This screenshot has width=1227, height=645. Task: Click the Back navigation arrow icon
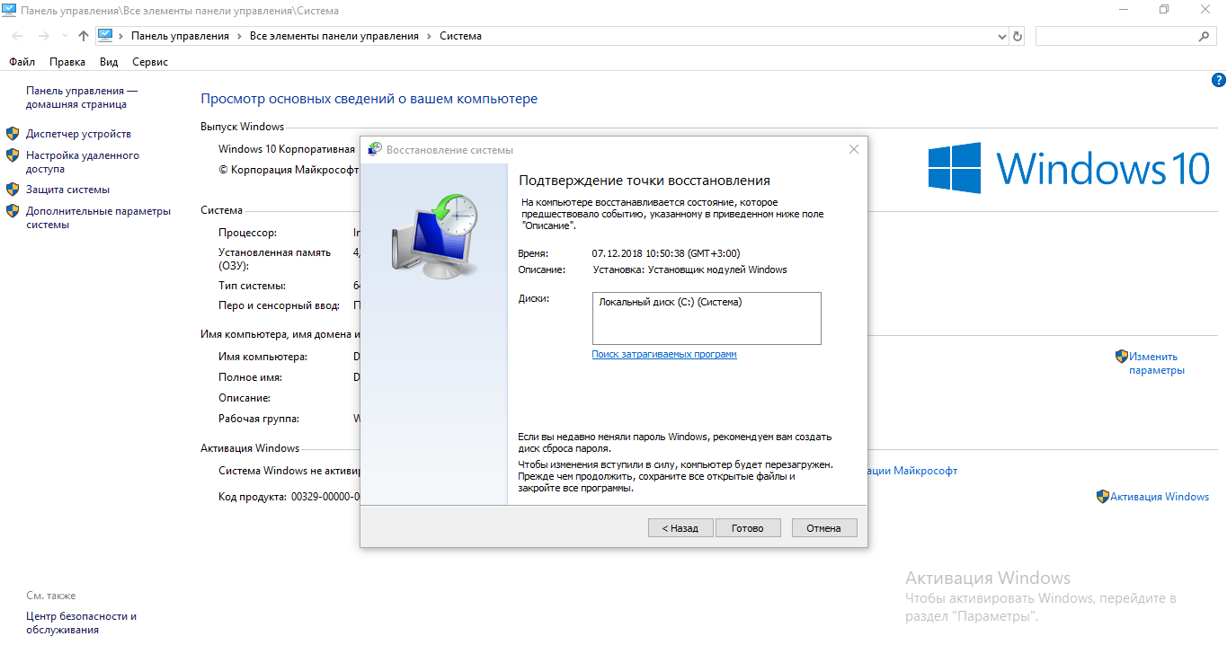tap(18, 36)
